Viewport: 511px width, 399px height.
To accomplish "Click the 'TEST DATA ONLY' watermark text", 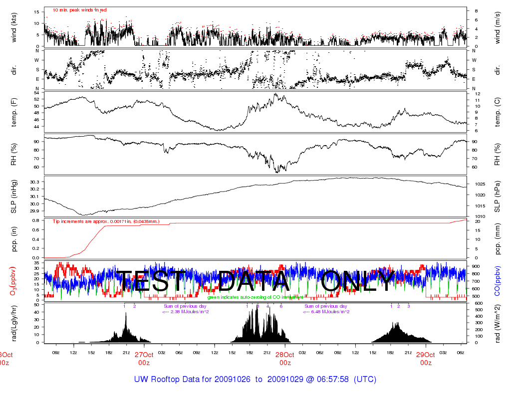I will click(255, 281).
